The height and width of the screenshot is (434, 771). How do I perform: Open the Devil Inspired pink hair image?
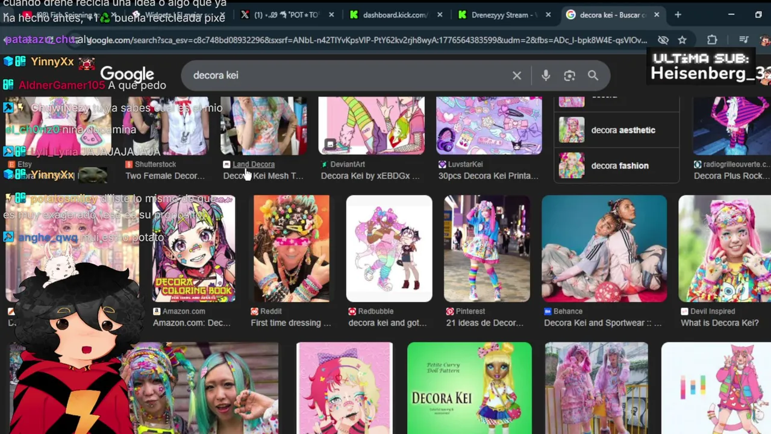725,248
